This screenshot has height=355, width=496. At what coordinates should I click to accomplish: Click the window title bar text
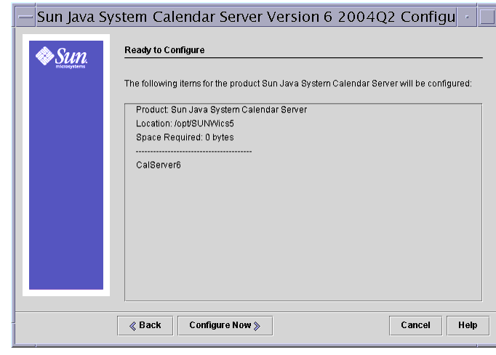[246, 17]
